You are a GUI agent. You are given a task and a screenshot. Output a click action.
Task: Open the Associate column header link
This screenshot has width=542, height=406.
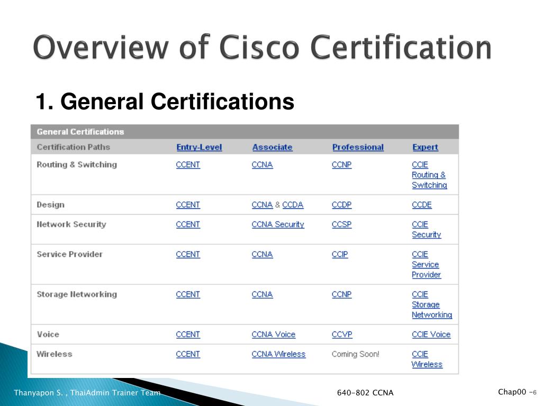(x=273, y=147)
